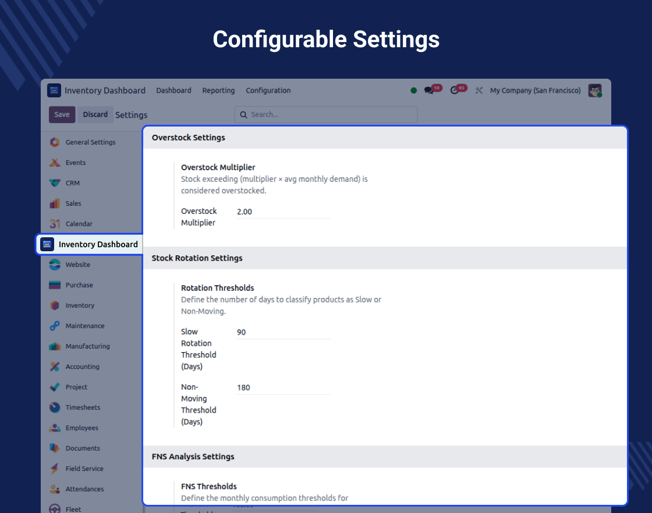Focus the Search settings field
Image resolution: width=652 pixels, height=513 pixels.
click(x=326, y=114)
